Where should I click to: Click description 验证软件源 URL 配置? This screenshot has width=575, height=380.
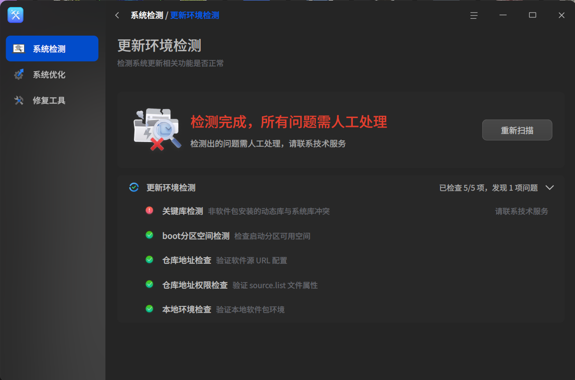[x=252, y=261]
